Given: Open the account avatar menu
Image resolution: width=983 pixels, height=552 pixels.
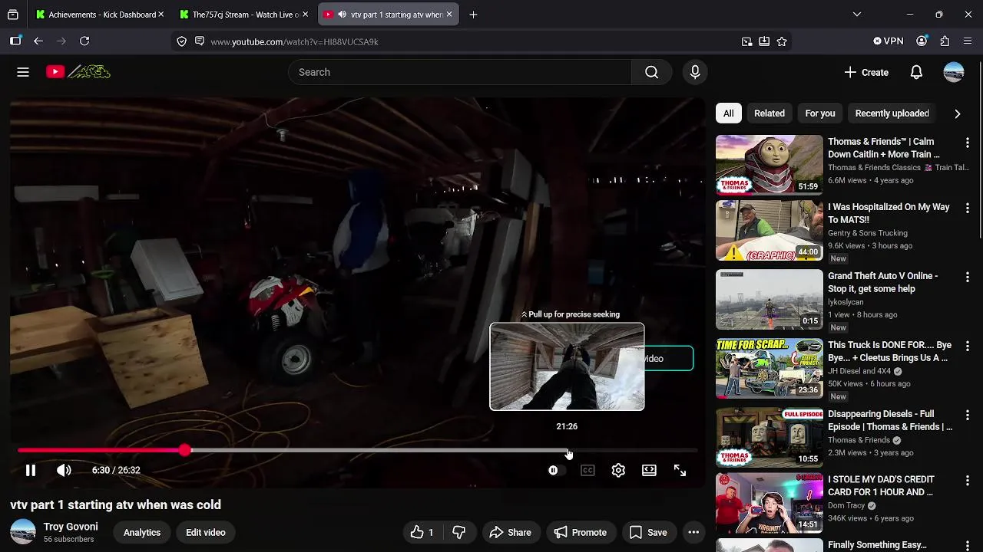Looking at the screenshot, I should [x=954, y=72].
